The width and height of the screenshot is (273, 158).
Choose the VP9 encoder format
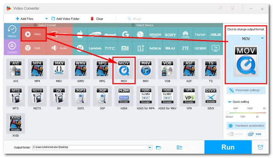pyautogui.click(x=189, y=96)
